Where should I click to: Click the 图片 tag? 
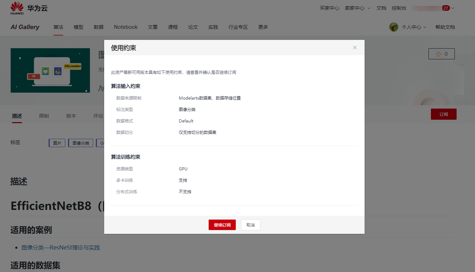click(x=57, y=143)
